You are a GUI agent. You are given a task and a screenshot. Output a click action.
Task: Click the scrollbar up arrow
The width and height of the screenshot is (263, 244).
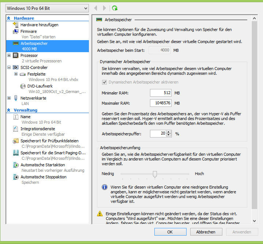(x=254, y=18)
